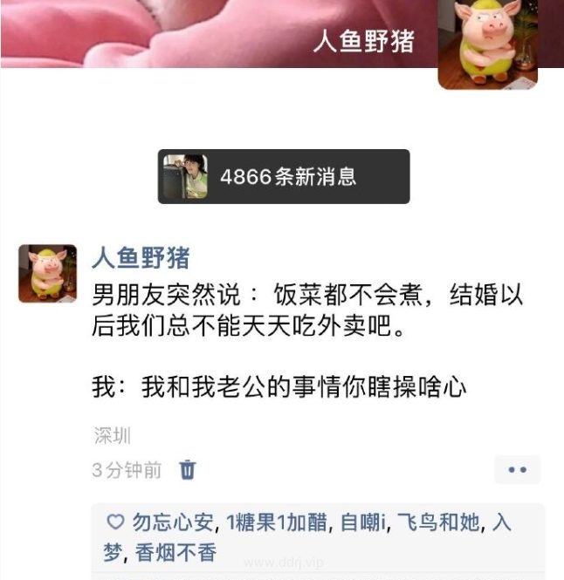Open the pig profile avatar in header
The width and height of the screenshot is (564, 580).
pos(488,44)
